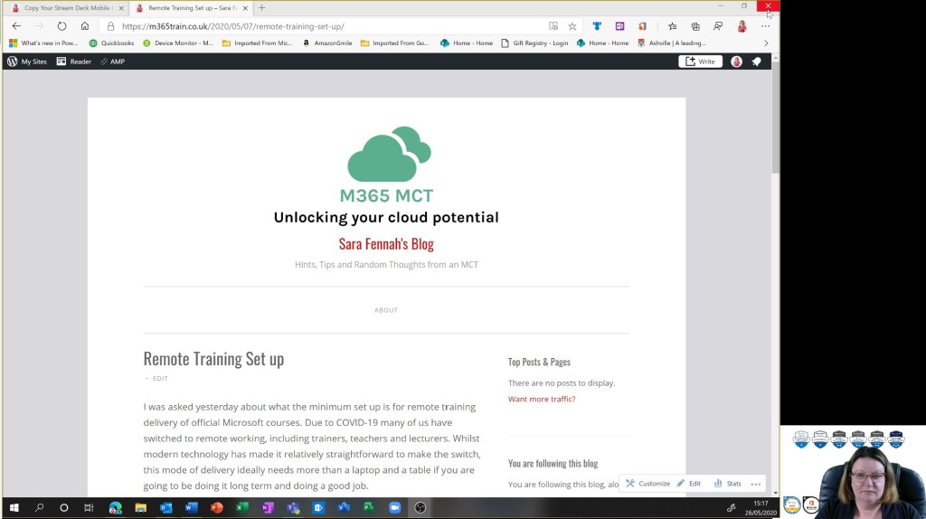The width and height of the screenshot is (926, 519).
Task: Open the About menu item
Action: click(386, 310)
